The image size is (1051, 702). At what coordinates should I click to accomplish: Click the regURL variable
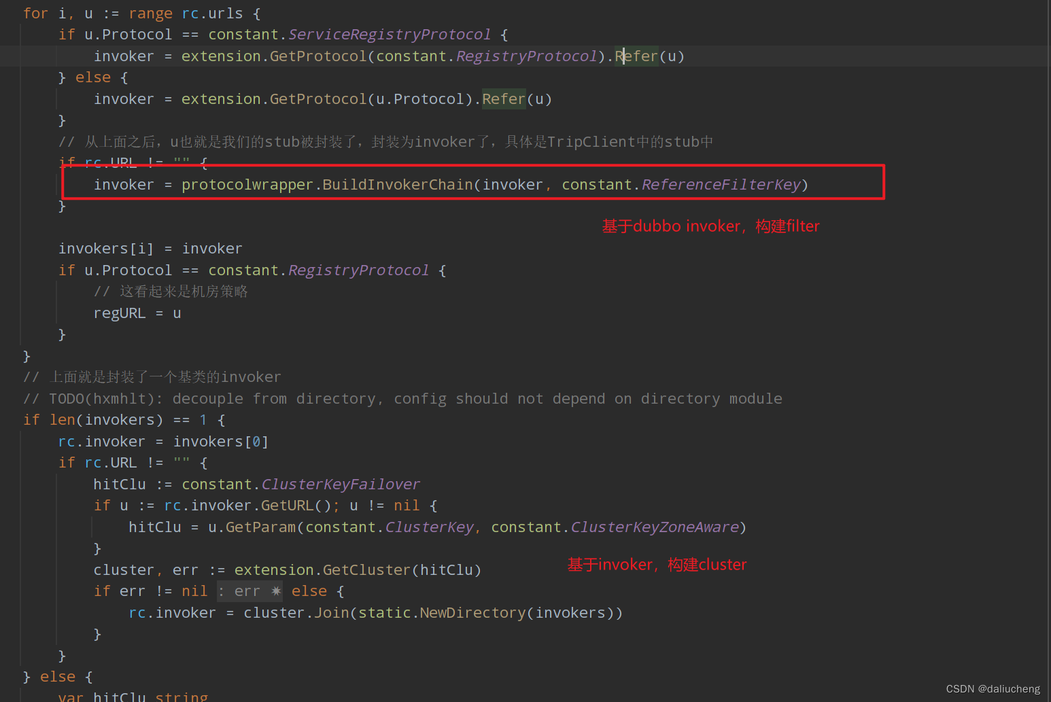pyautogui.click(x=120, y=313)
